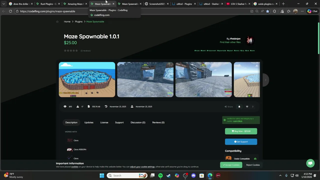This screenshot has width=320, height=180.
Task: Select the Support tab
Action: pyautogui.click(x=119, y=122)
